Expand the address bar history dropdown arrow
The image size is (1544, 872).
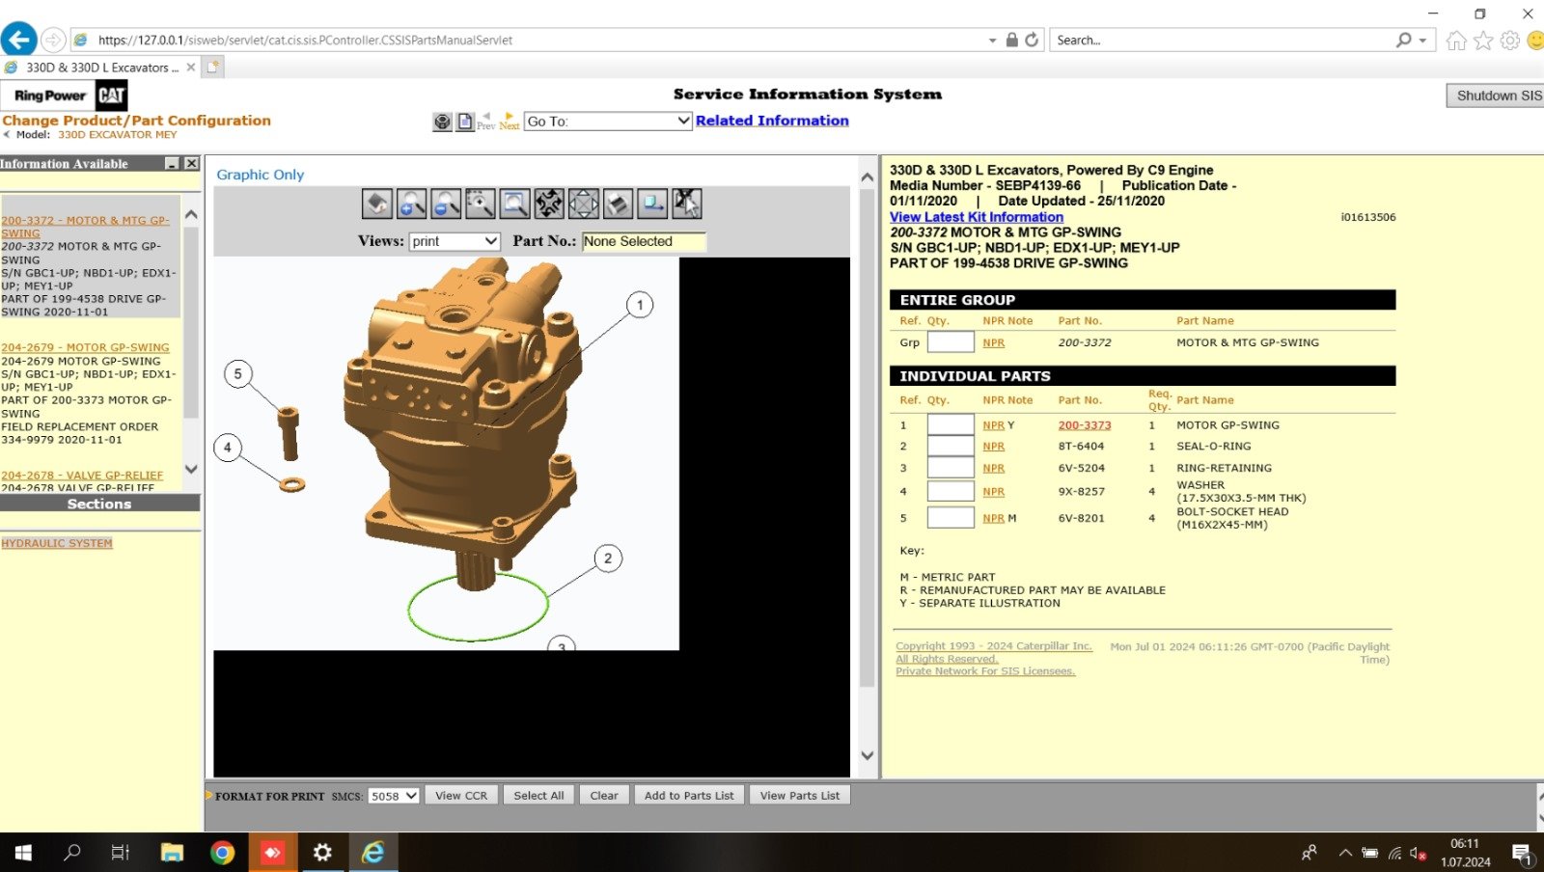pyautogui.click(x=992, y=41)
